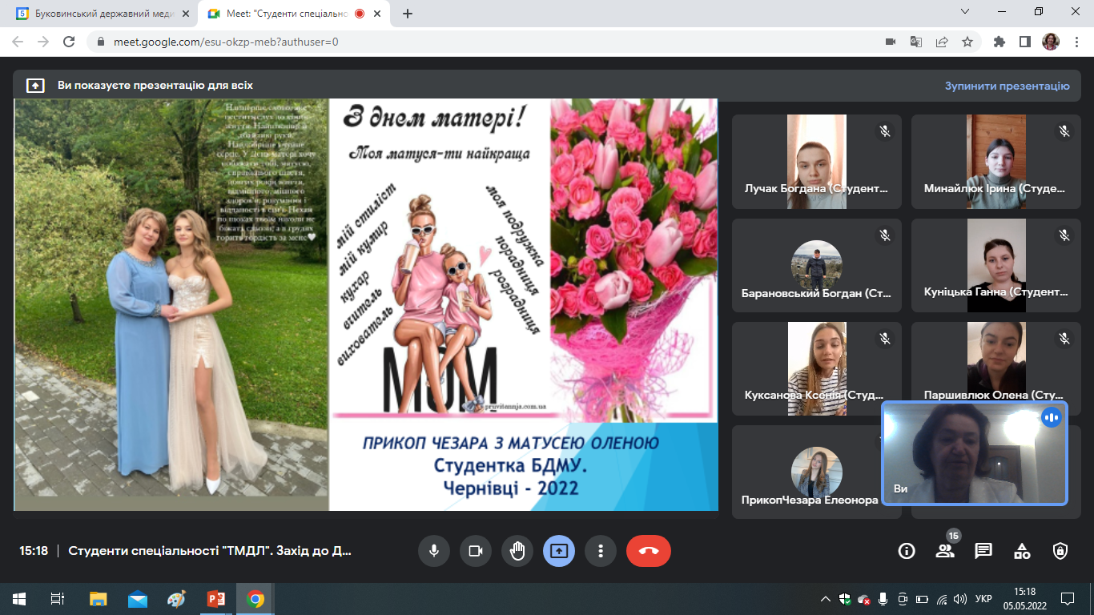Expand hidden system tray icons chevron
This screenshot has height=615, width=1094.
pos(826,599)
